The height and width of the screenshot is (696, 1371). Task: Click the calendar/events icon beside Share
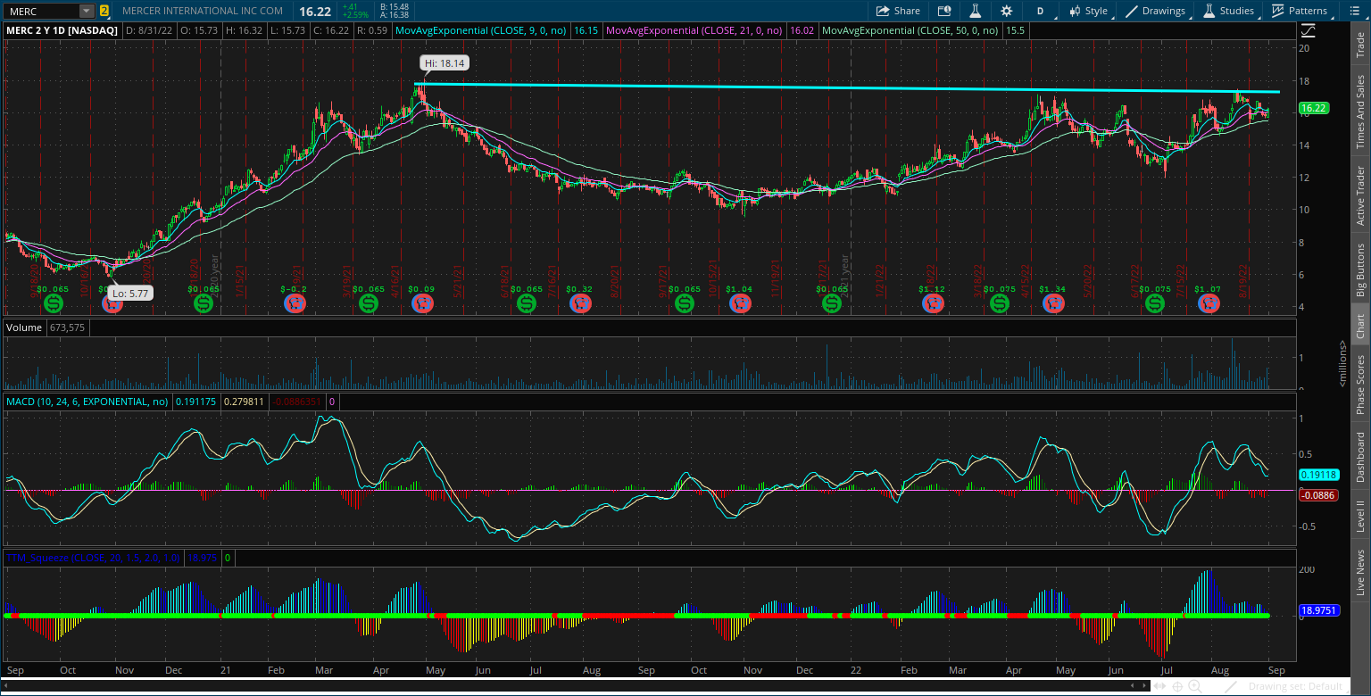pyautogui.click(x=944, y=11)
